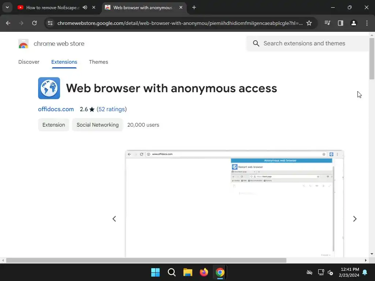Open Windows taskbar search
The image size is (375, 281).
coord(172,272)
